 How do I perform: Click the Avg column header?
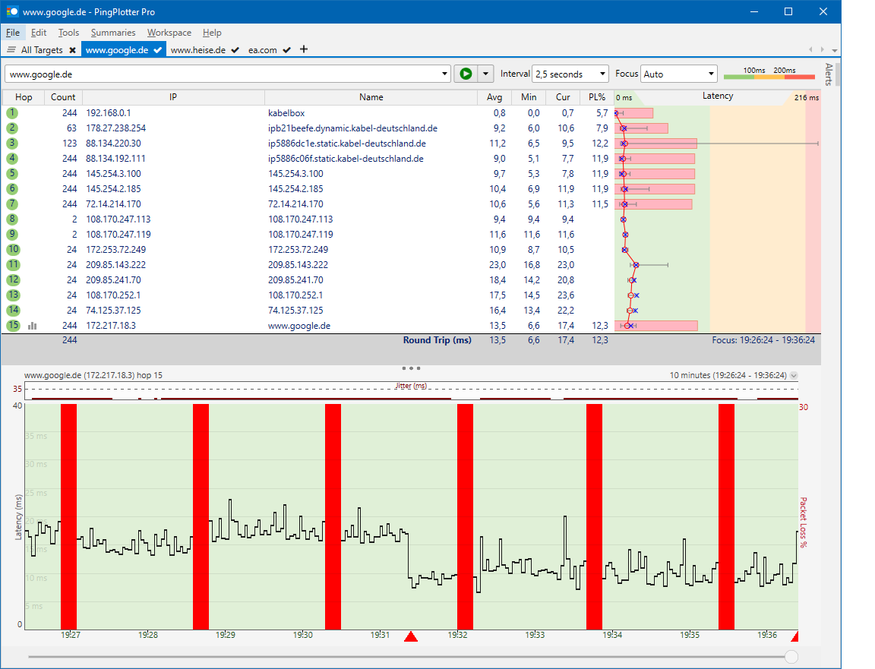tap(494, 97)
